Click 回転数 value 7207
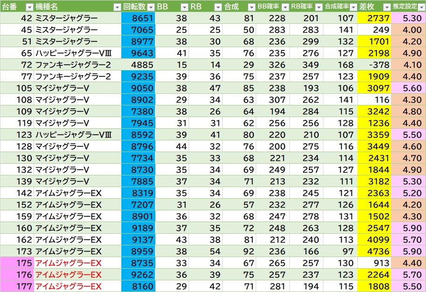 138,205
